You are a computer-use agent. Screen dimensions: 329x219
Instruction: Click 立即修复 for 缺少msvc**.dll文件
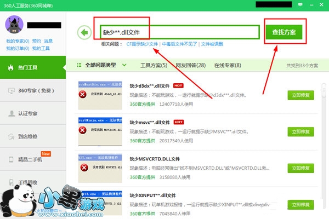300,131
